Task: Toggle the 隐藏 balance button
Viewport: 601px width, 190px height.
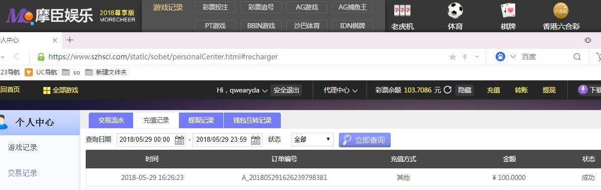Action: 464,90
